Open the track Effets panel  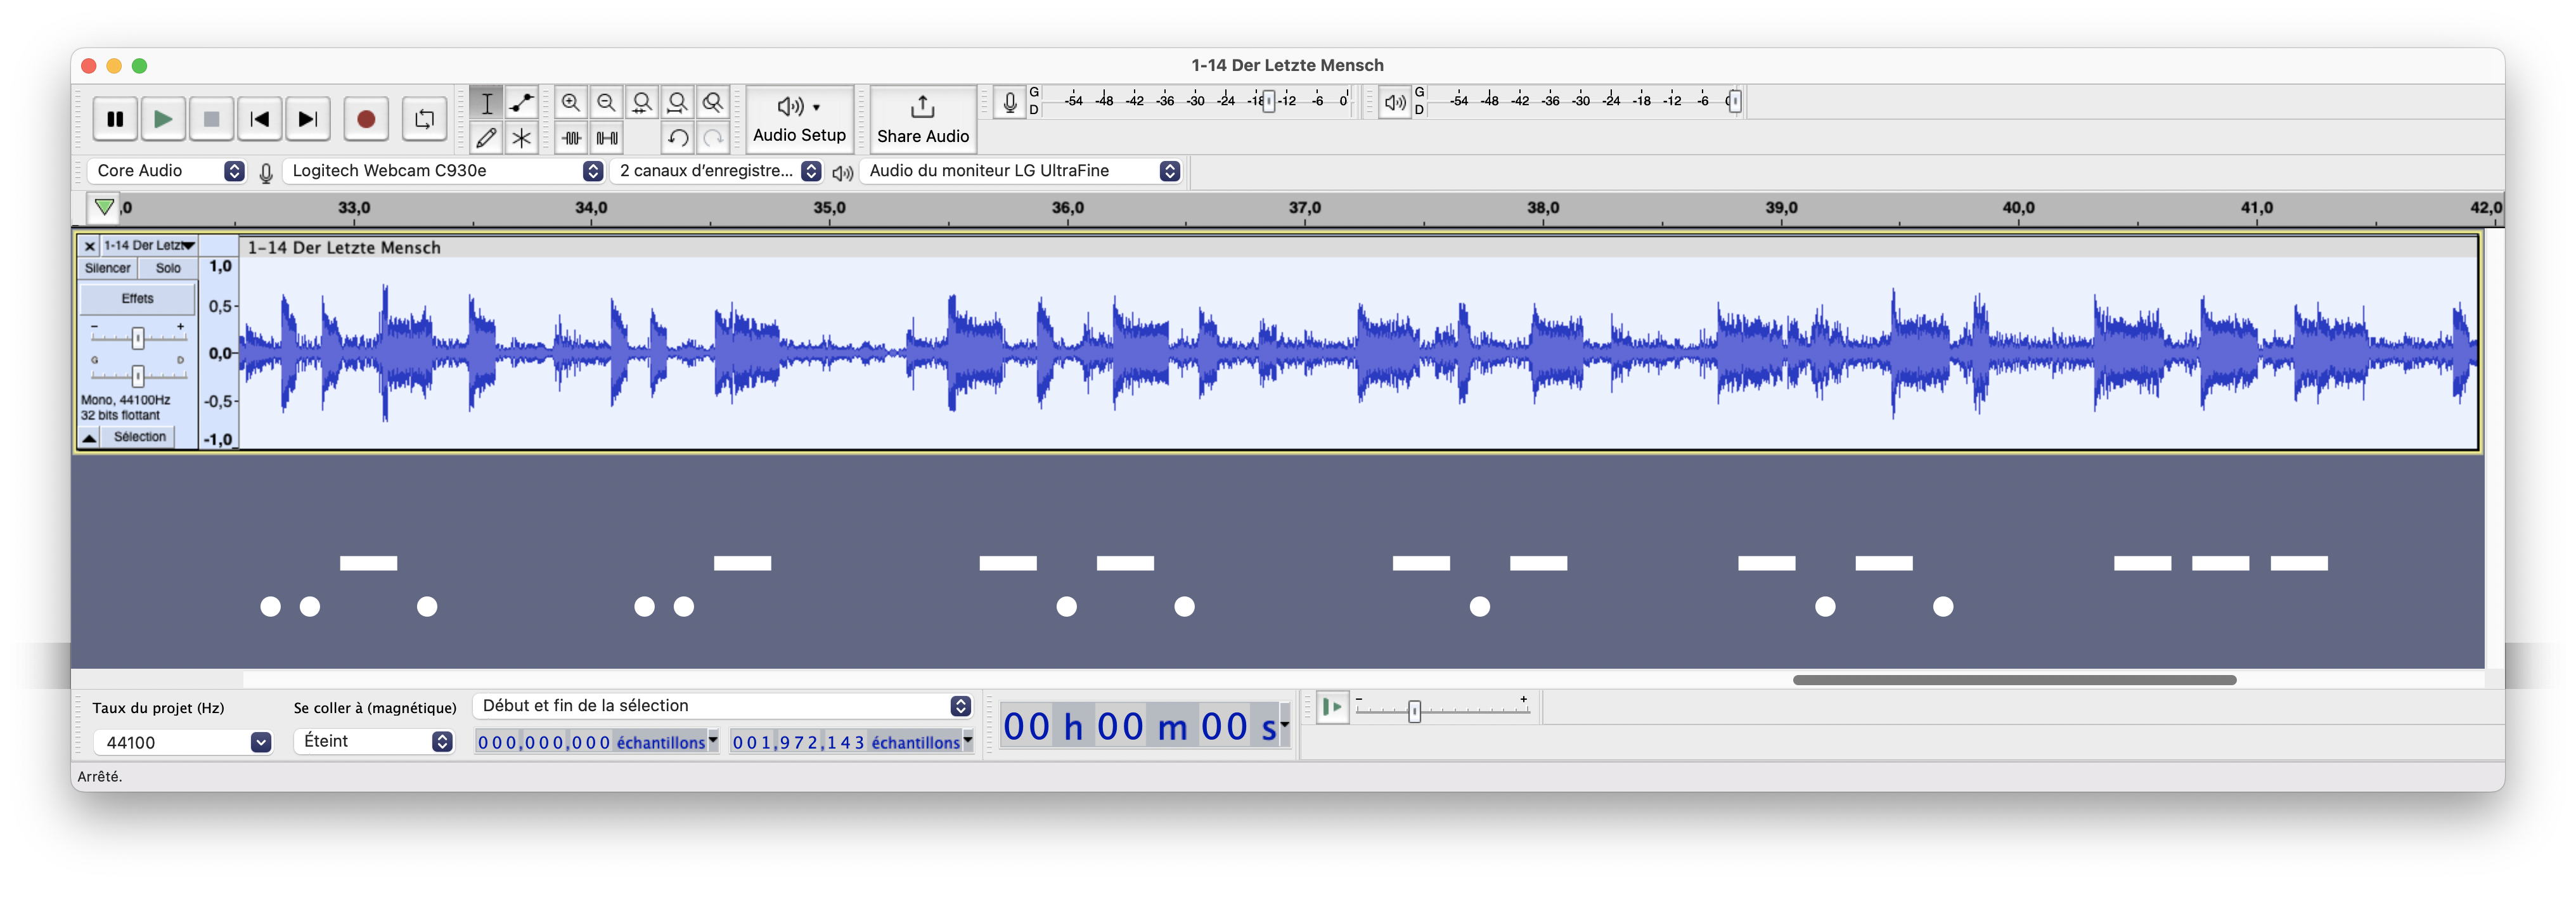(138, 298)
